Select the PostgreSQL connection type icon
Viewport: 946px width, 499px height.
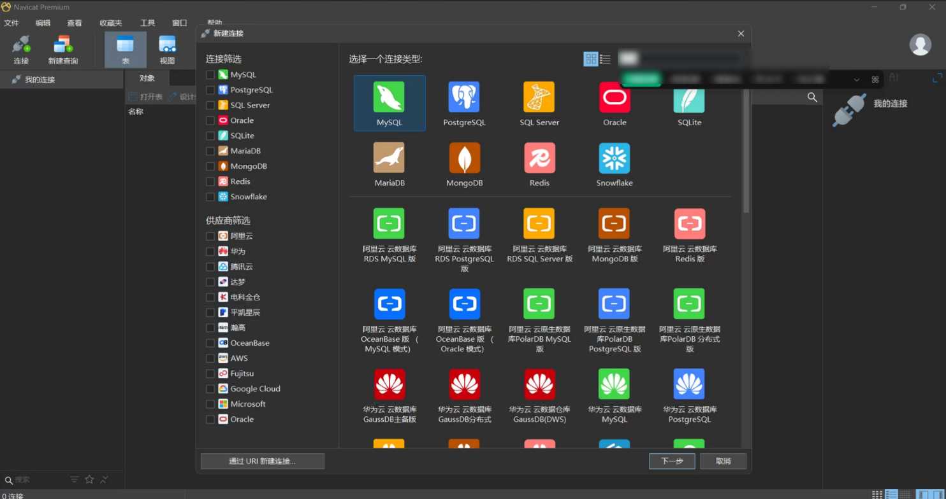tap(464, 97)
